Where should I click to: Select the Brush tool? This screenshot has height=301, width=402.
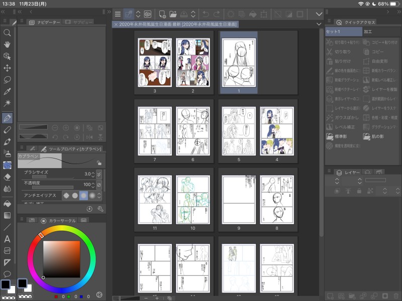click(7, 141)
